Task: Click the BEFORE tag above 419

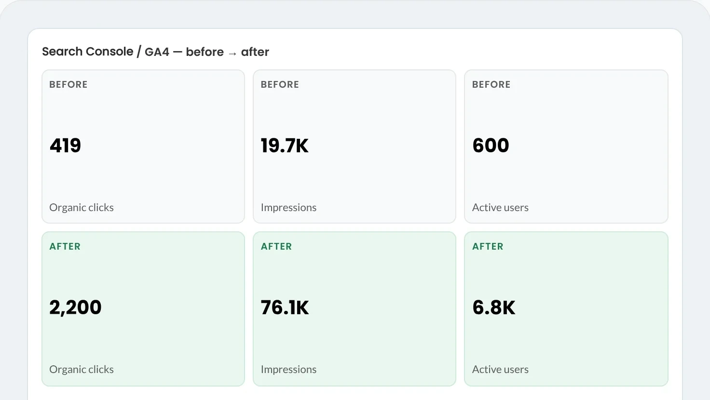Action: click(x=68, y=84)
